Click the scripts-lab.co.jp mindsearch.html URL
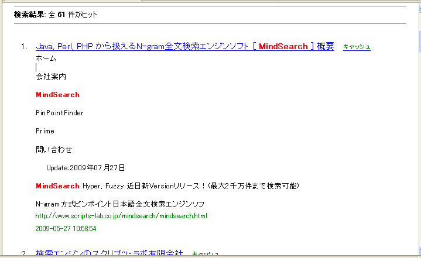Viewport: 421px width, 258px height. [121, 216]
